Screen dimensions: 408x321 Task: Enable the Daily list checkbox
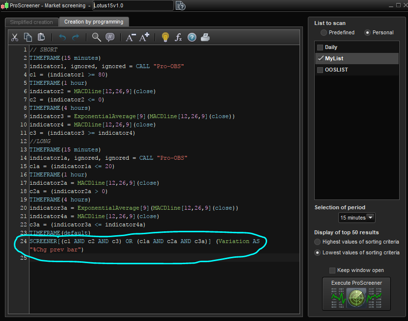point(320,48)
